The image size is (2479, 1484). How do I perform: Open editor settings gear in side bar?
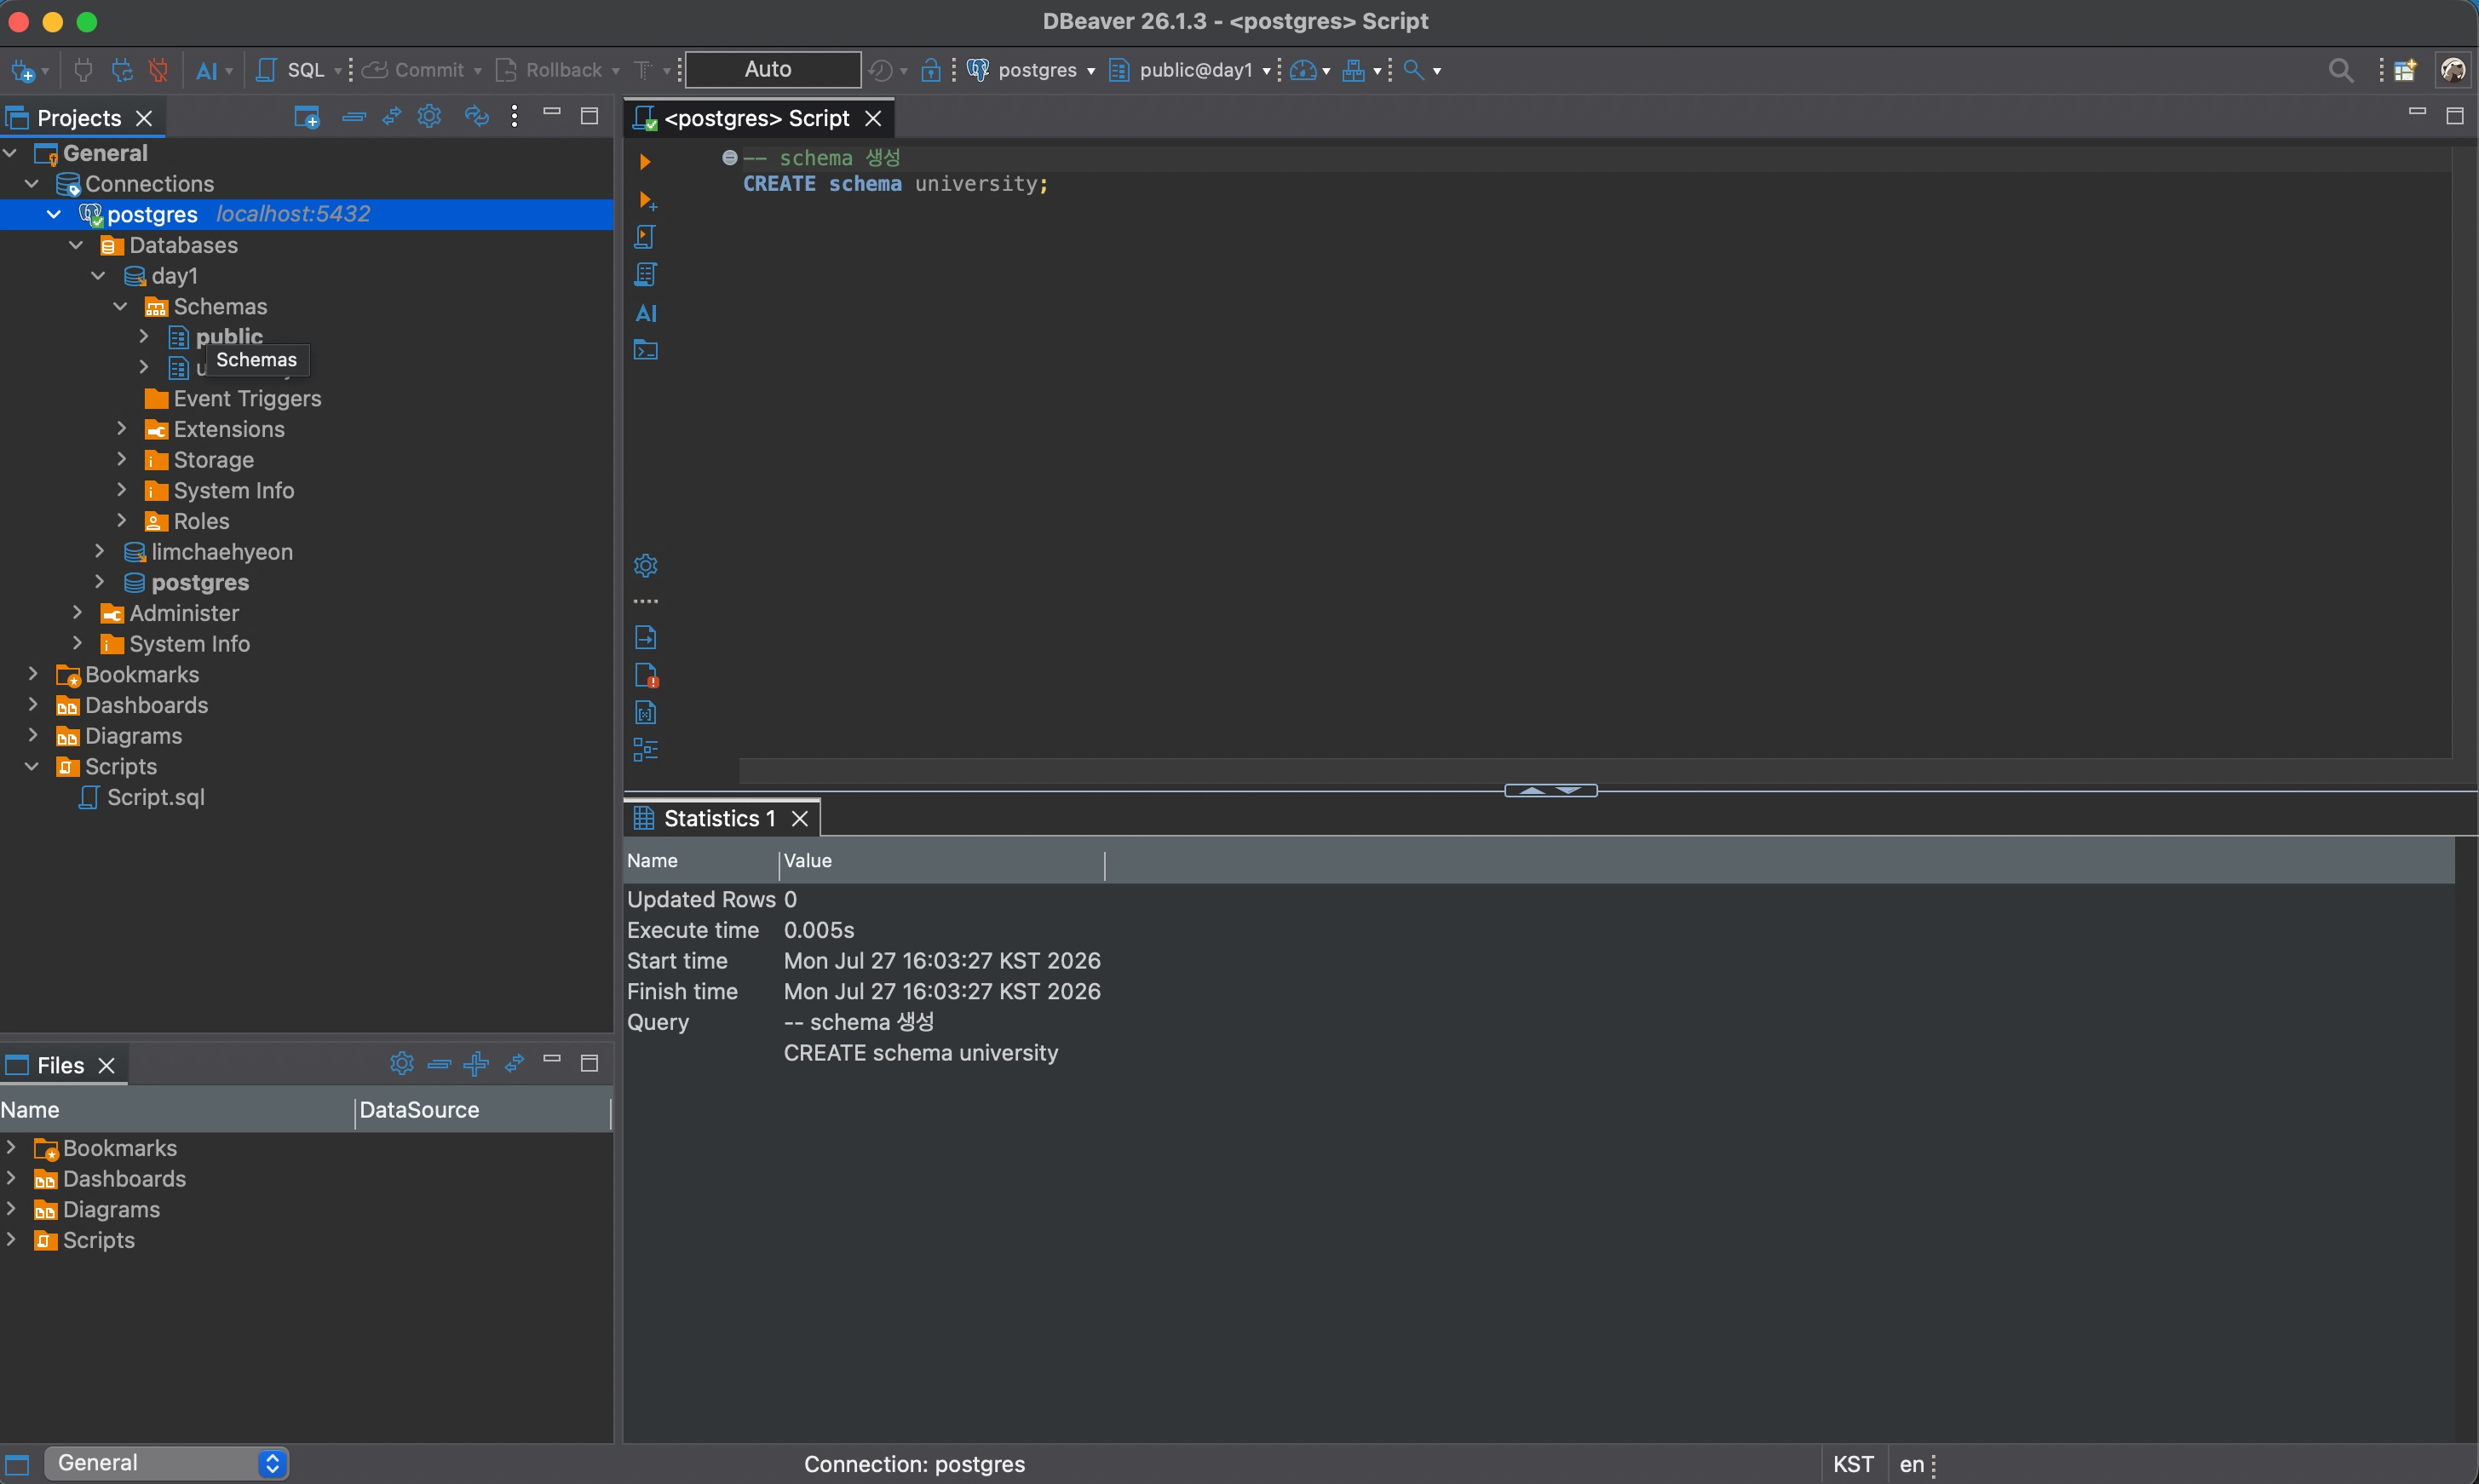point(645,565)
